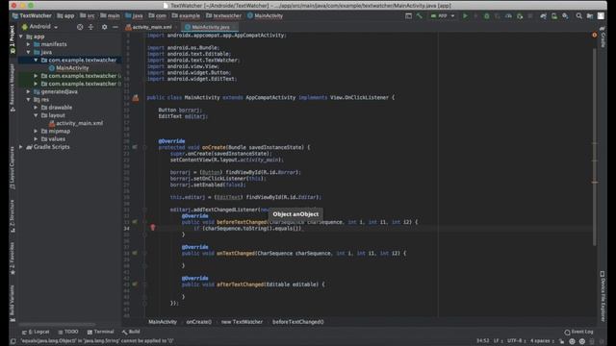Click the TextWatcher breadcrumb in navigation bar

click(x=32, y=16)
